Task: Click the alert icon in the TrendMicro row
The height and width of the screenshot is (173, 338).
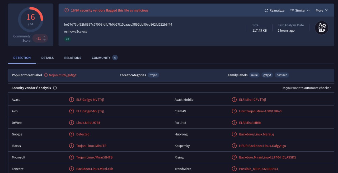Action: pyautogui.click(x=234, y=169)
